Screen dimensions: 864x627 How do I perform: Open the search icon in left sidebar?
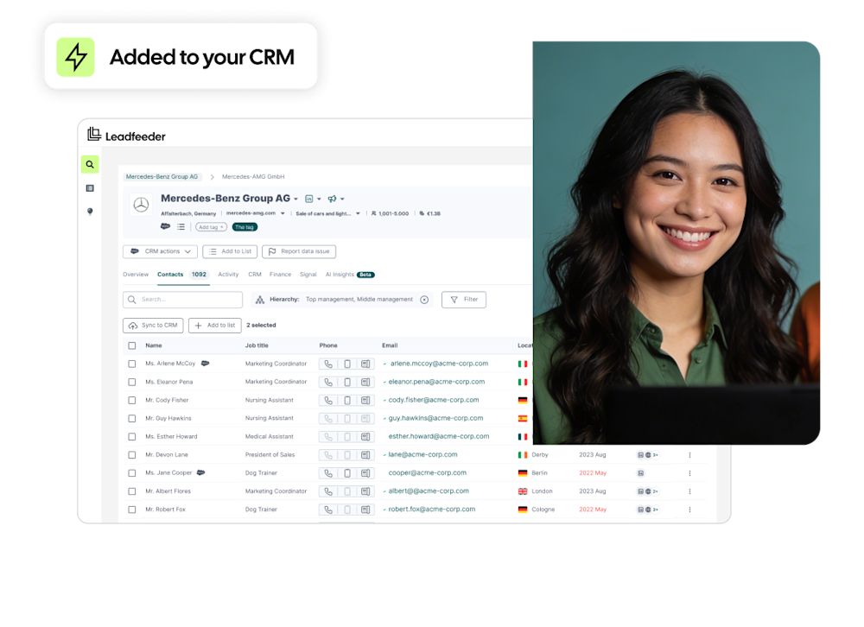point(90,164)
